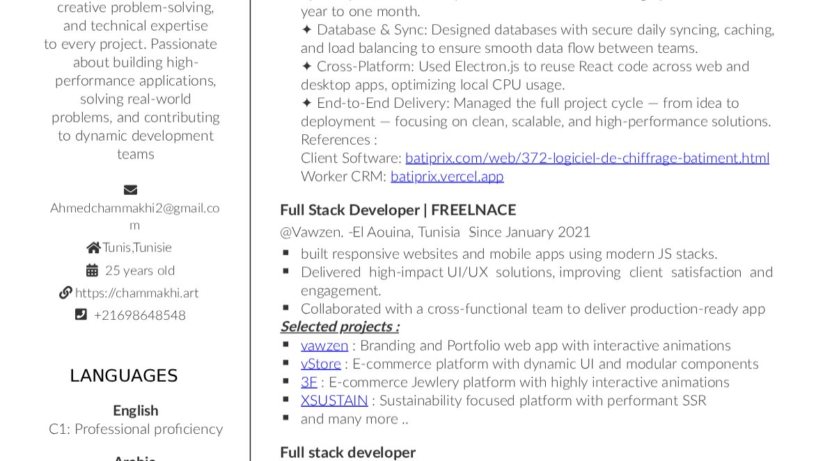
Task: Click the LANGUAGES section heading
Action: pos(124,376)
